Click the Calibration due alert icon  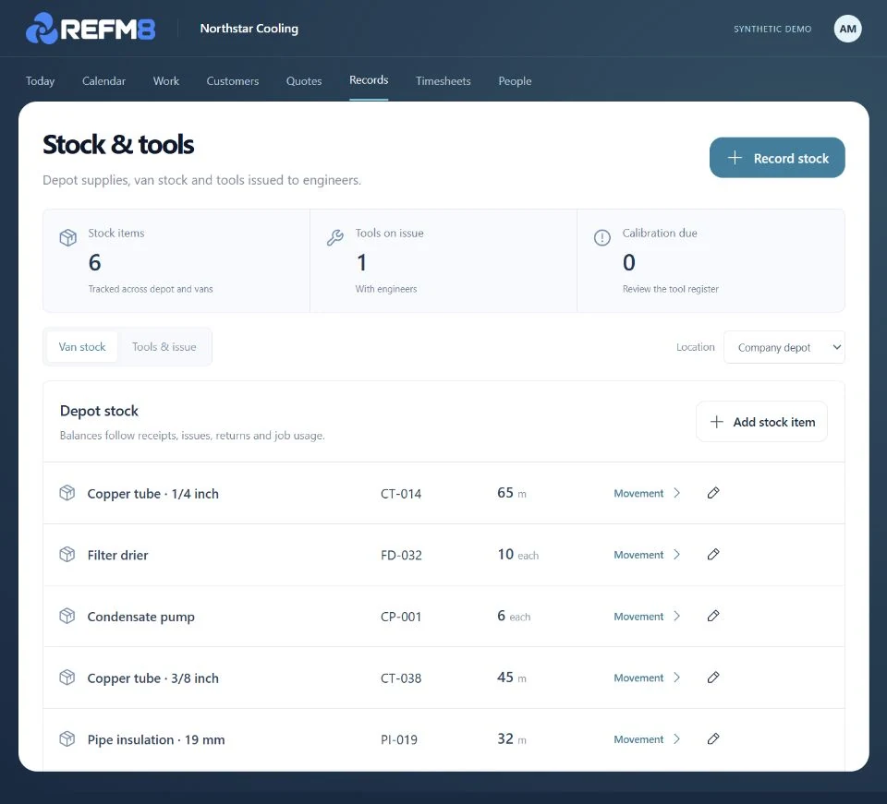coord(601,237)
